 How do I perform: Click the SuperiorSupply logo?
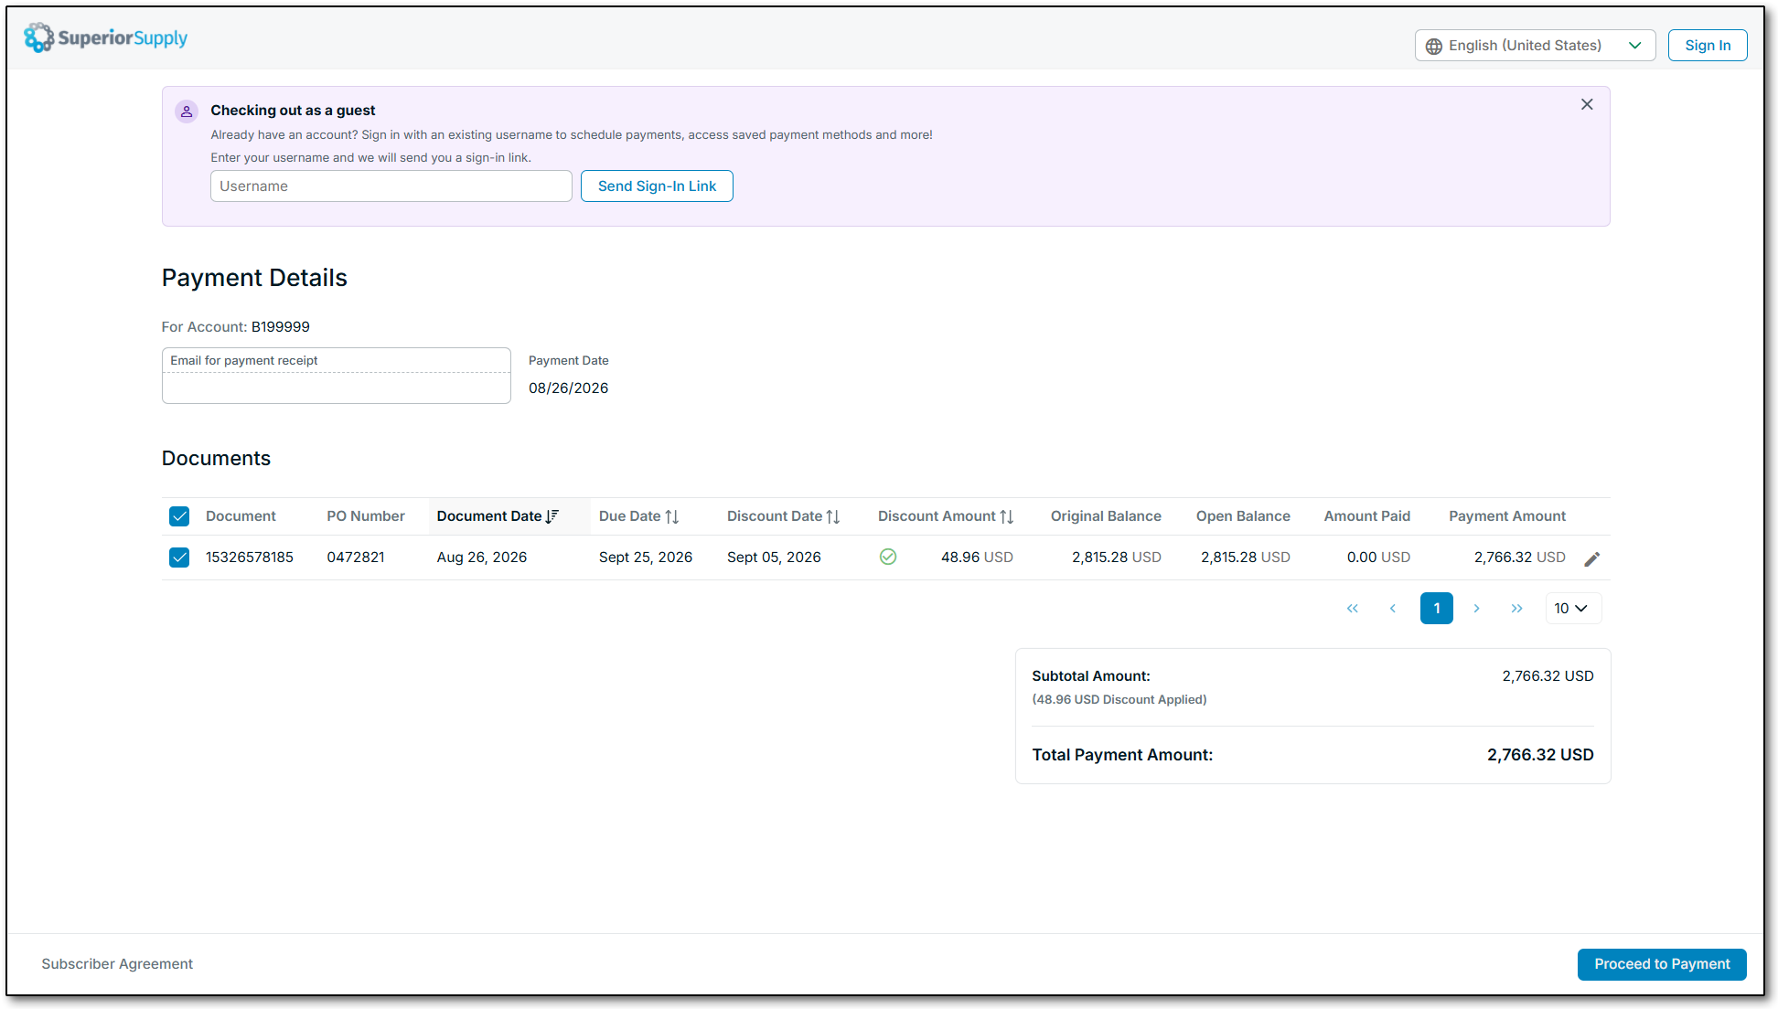pos(105,38)
